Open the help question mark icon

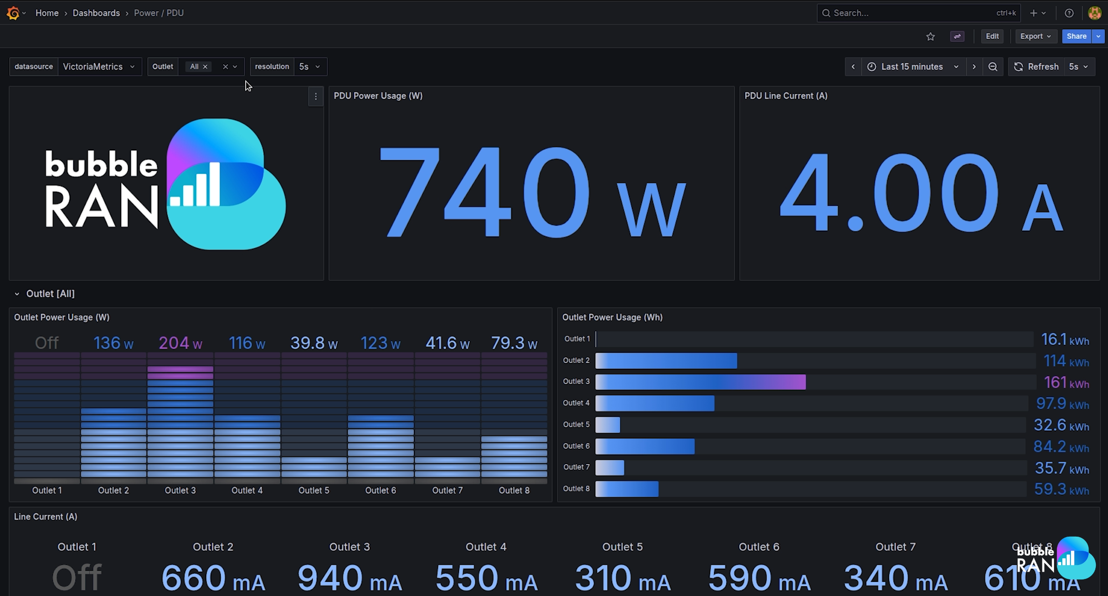pos(1069,13)
